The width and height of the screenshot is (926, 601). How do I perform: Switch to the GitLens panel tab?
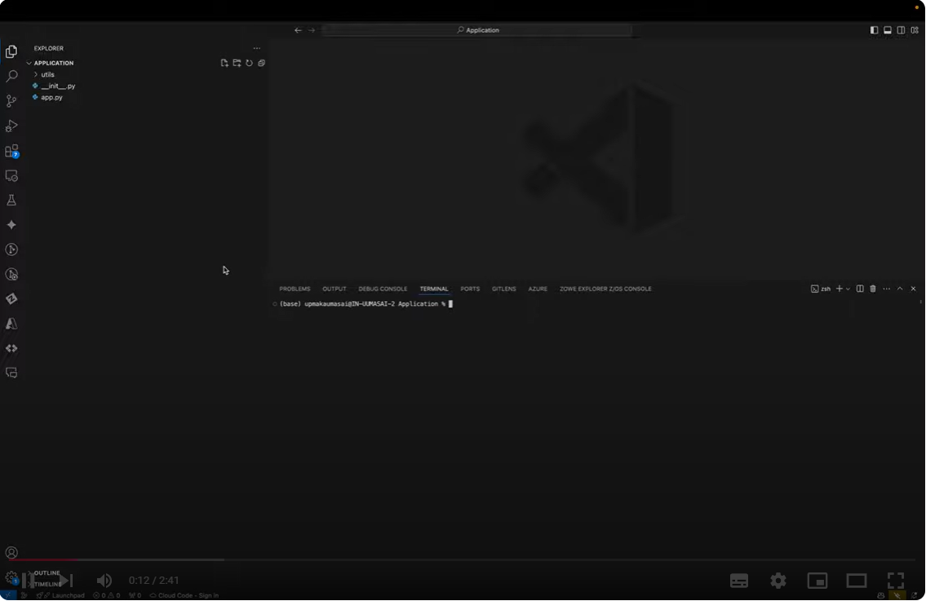point(503,289)
